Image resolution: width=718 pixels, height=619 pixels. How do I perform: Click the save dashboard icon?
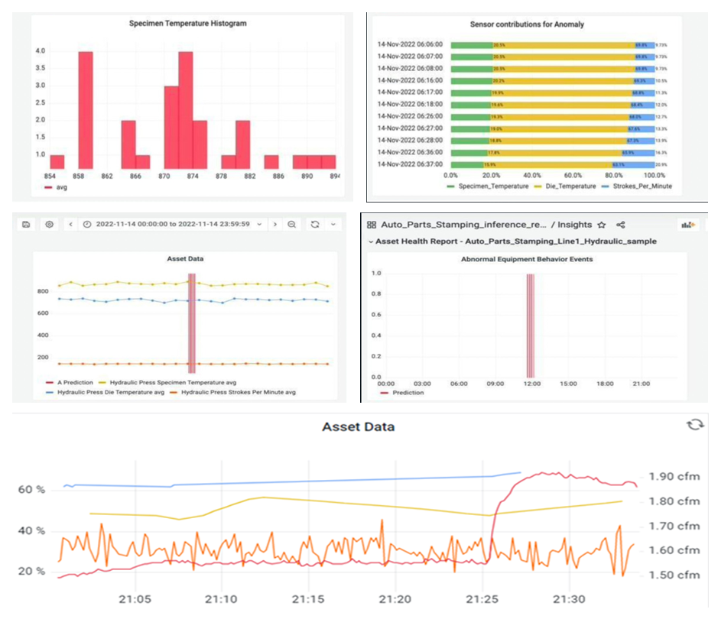tap(26, 224)
